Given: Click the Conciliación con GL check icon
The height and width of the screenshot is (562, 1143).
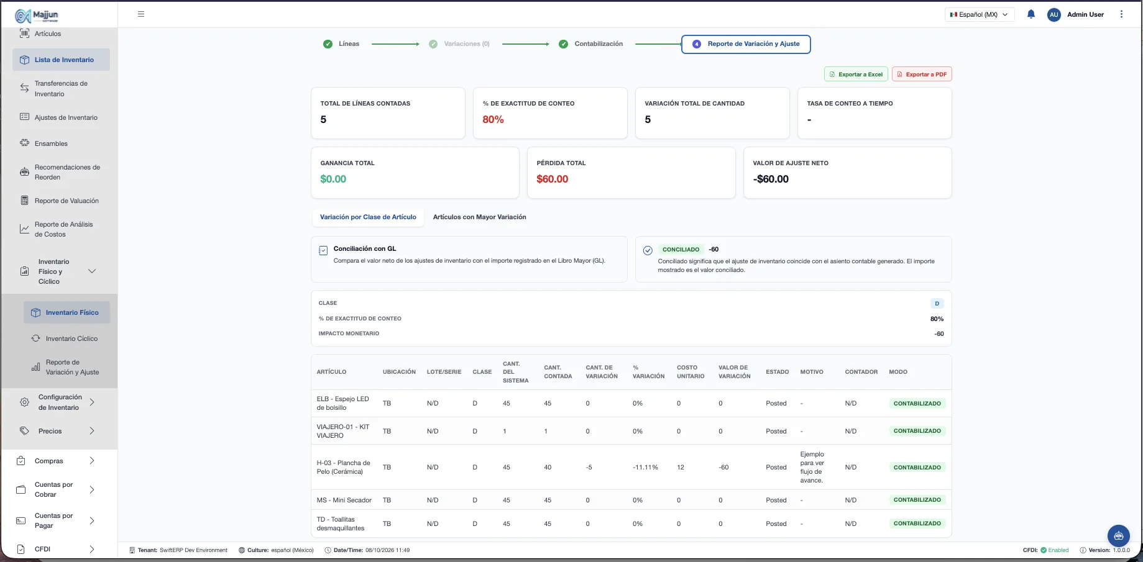Looking at the screenshot, I should [323, 250].
